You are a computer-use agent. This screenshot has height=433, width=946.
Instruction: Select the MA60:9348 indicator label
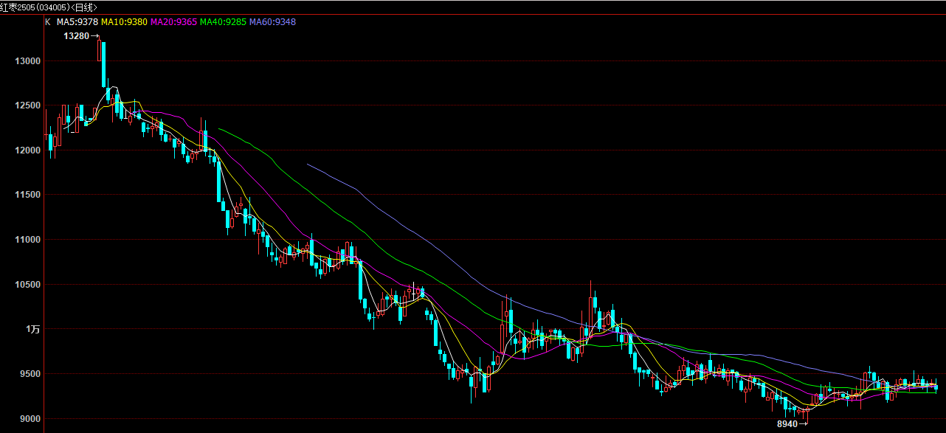(272, 22)
